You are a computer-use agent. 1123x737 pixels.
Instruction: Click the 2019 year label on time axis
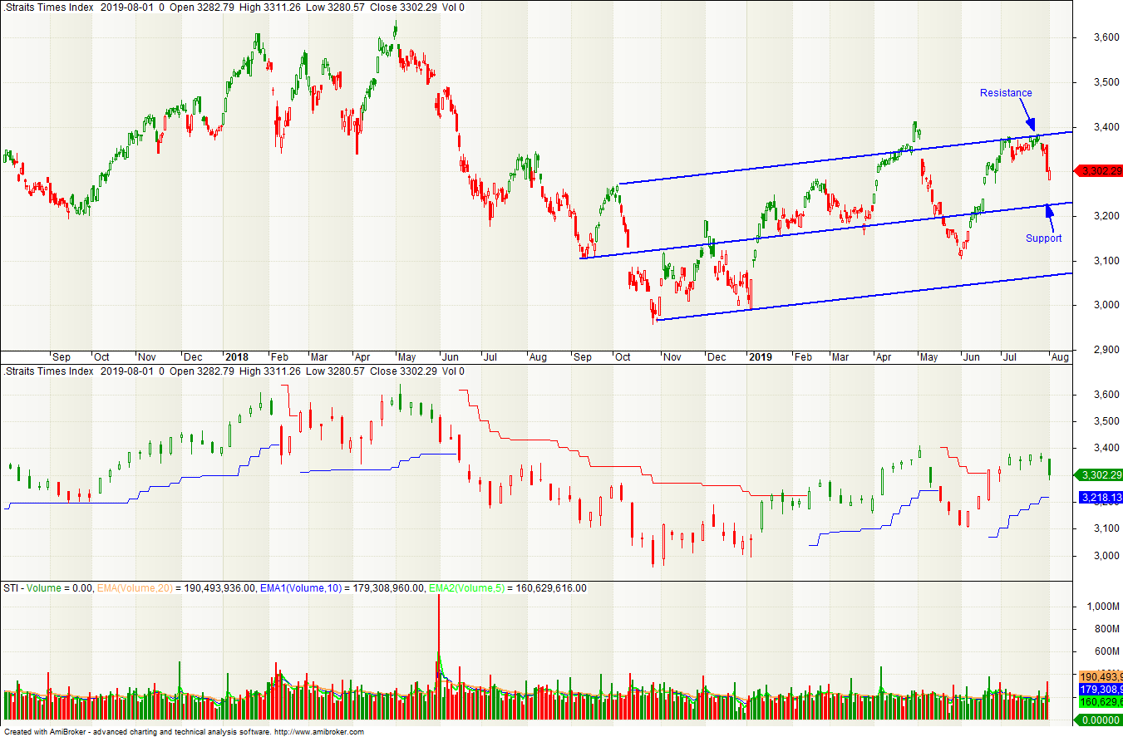(761, 357)
